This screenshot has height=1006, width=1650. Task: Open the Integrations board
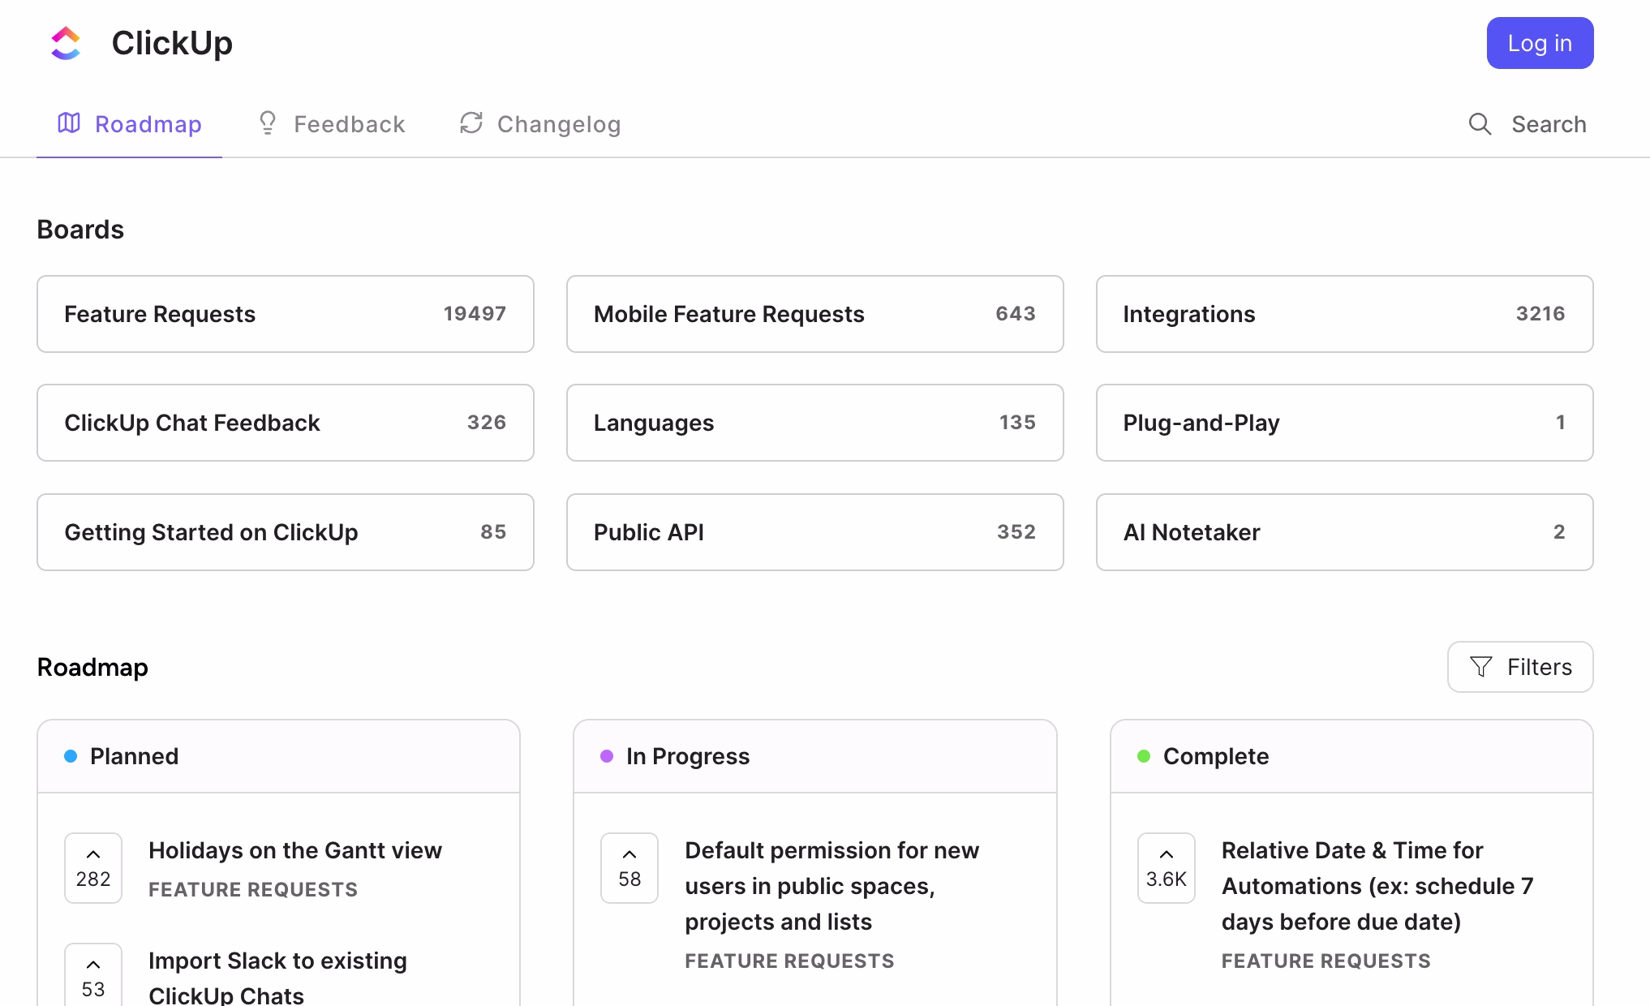[x=1344, y=314]
